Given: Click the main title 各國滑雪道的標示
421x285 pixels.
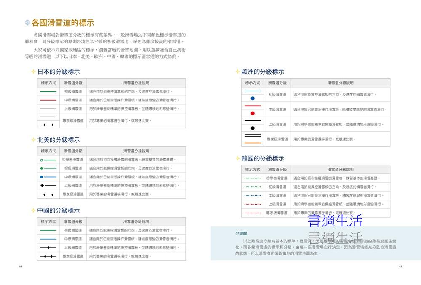Looking at the screenshot, I should point(63,23).
